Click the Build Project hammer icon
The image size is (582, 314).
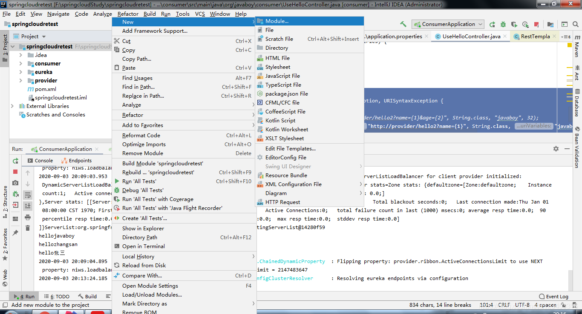(x=403, y=24)
